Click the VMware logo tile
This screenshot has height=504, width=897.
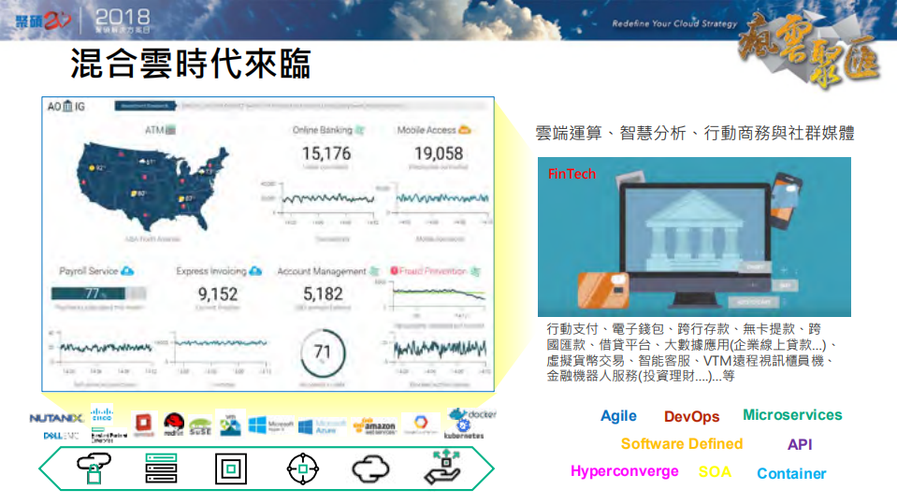click(230, 424)
